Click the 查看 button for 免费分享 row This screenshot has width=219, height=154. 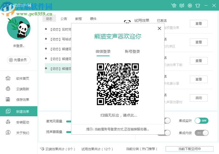199,79
